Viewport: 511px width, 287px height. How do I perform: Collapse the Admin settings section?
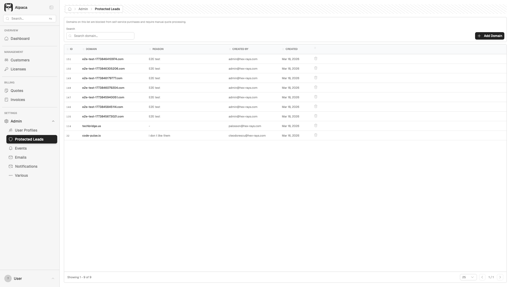tap(53, 121)
